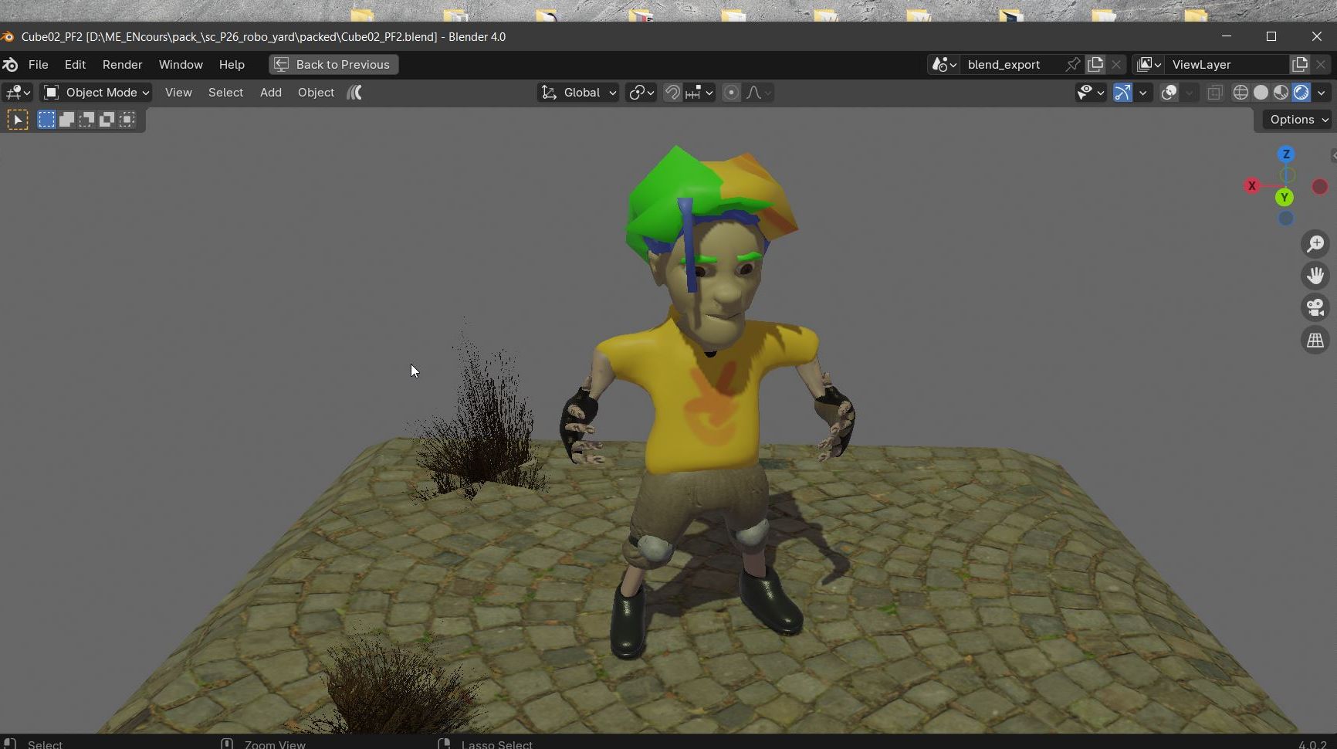This screenshot has height=749, width=1337.
Task: Open the Render menu
Action: point(122,65)
